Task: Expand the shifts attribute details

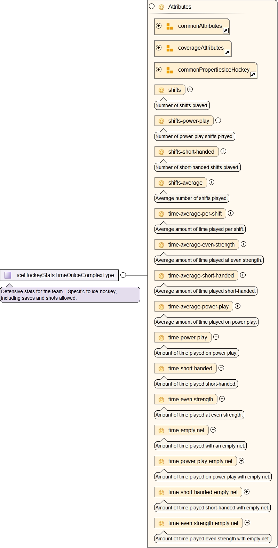Action: (190, 89)
